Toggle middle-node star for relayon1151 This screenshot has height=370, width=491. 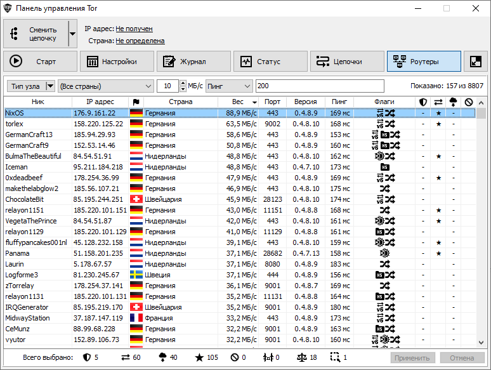point(438,210)
